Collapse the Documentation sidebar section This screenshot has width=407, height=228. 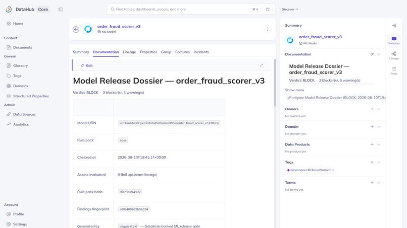(379, 54)
